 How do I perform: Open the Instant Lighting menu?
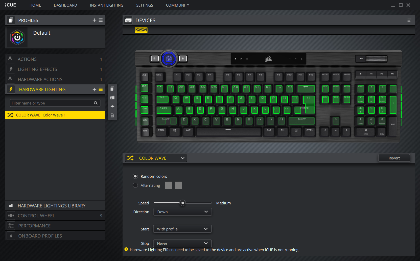[x=106, y=5]
